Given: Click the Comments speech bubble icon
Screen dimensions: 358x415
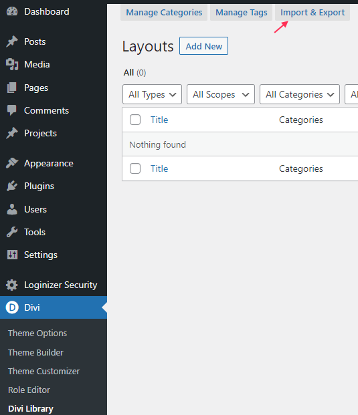Looking at the screenshot, I should point(12,110).
